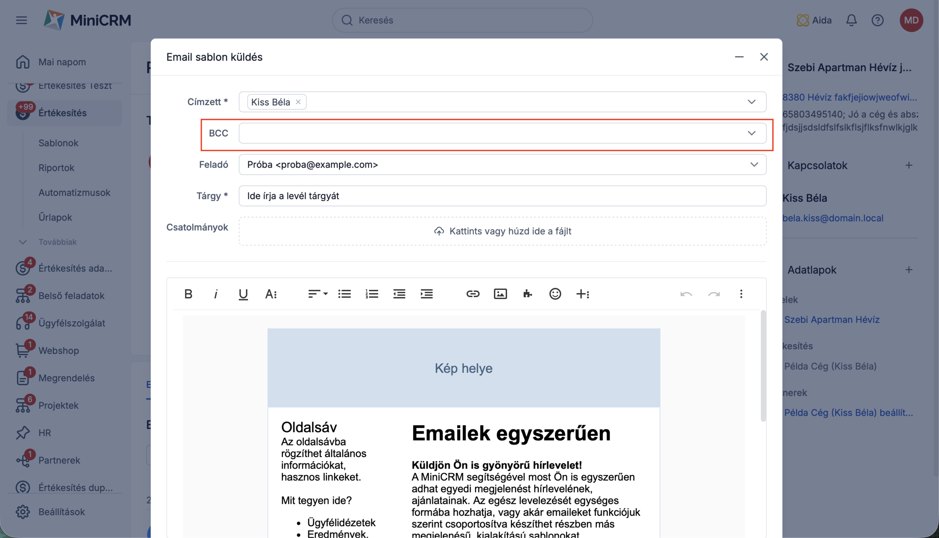This screenshot has width=939, height=538.
Task: Apply bold formatting in the editor toolbar
Action: pyautogui.click(x=188, y=294)
